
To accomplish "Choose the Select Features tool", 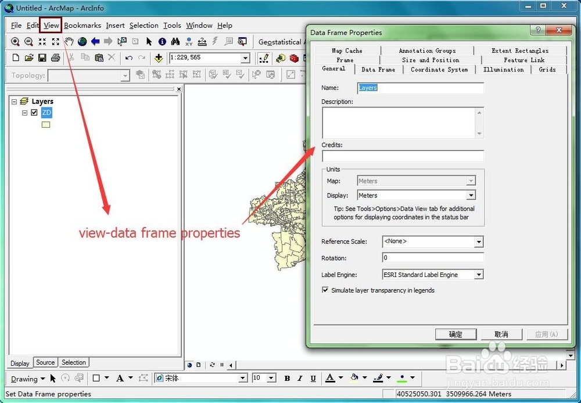I will (x=122, y=41).
